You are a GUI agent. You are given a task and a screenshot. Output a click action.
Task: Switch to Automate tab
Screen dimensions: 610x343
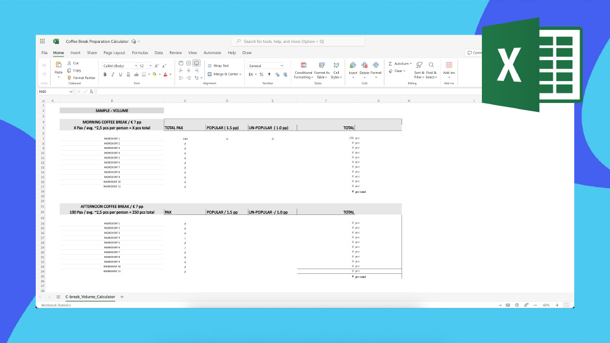coord(212,52)
